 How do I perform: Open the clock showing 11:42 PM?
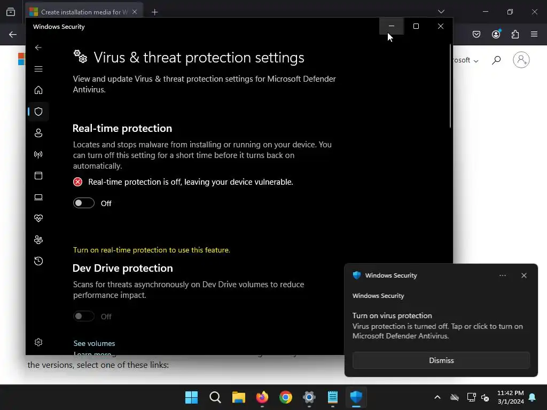click(x=510, y=397)
